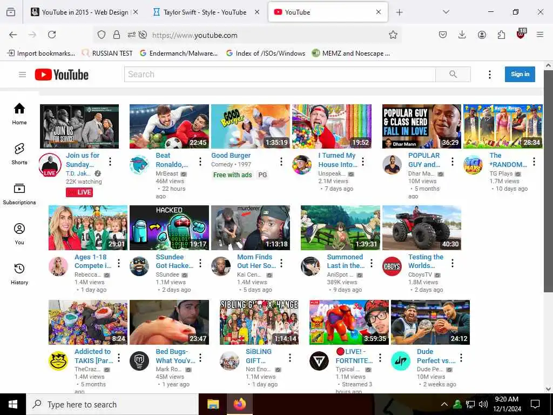Click Firefox forward arrow
Image resolution: width=553 pixels, height=415 pixels.
pos(32,35)
